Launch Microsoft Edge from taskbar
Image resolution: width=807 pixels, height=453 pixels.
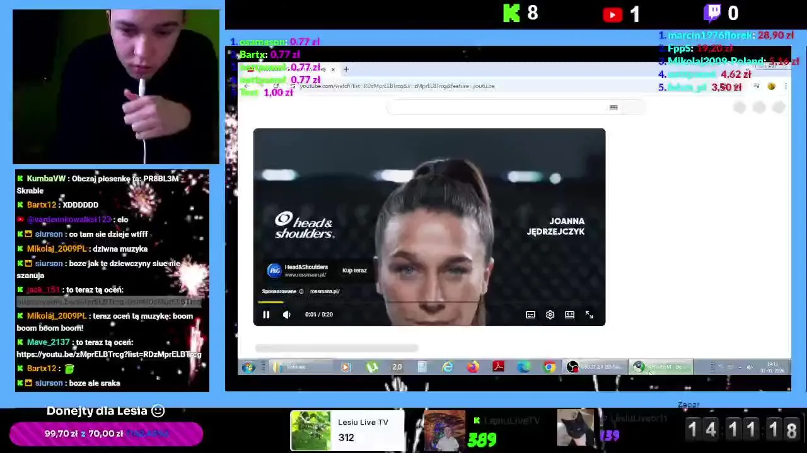click(523, 367)
